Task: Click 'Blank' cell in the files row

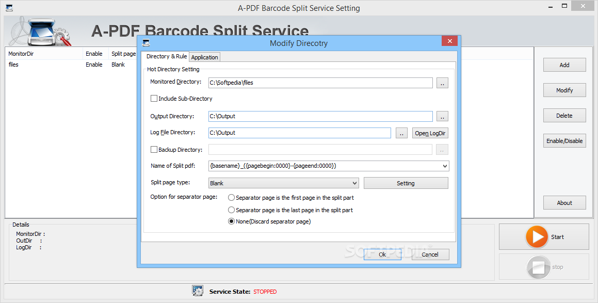Action: (118, 65)
